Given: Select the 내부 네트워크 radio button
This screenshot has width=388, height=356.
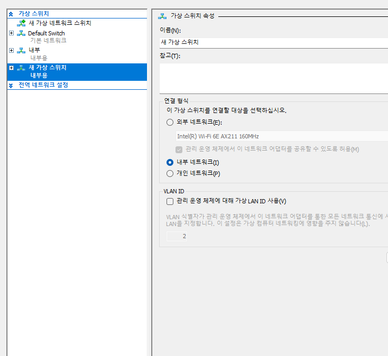Looking at the screenshot, I should pos(170,162).
